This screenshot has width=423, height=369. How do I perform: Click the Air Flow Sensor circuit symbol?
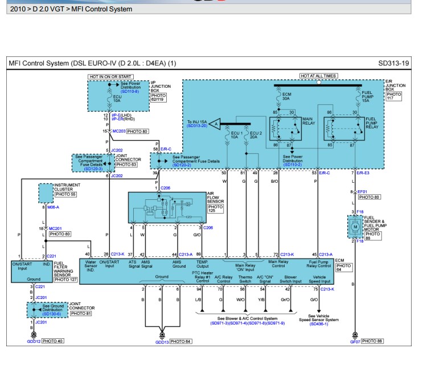166,208
